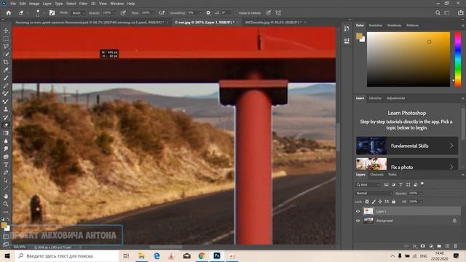Open layer filter Kind dropdown
The height and width of the screenshot is (262, 466).
tap(368, 185)
